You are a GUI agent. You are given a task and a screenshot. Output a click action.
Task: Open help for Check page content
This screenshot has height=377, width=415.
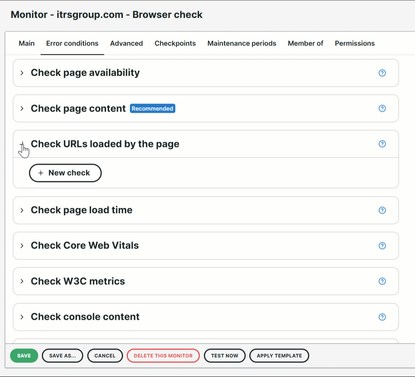(x=382, y=108)
